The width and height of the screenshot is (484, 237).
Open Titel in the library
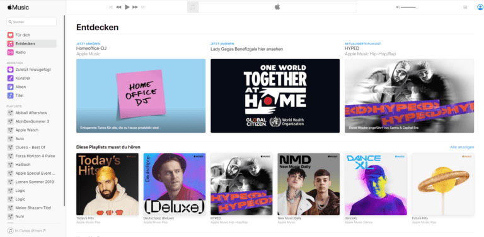coord(32,96)
